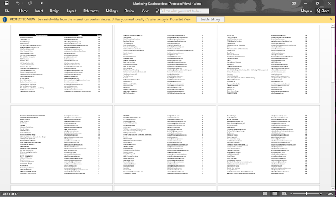Click the Save icon in title bar

point(7,3)
